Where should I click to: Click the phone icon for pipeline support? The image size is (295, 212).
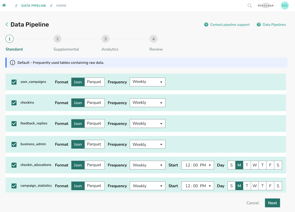click(206, 25)
